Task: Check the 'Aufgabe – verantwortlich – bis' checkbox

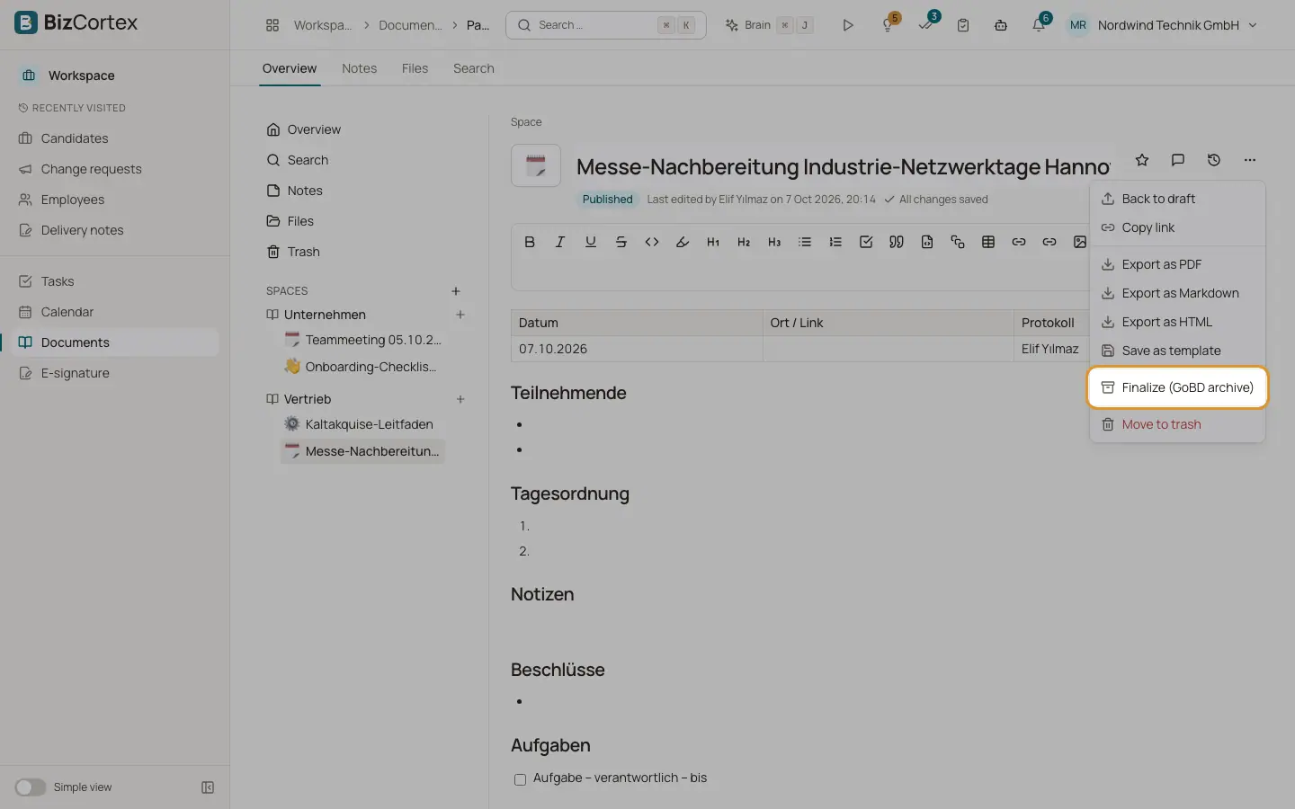Action: click(x=520, y=779)
